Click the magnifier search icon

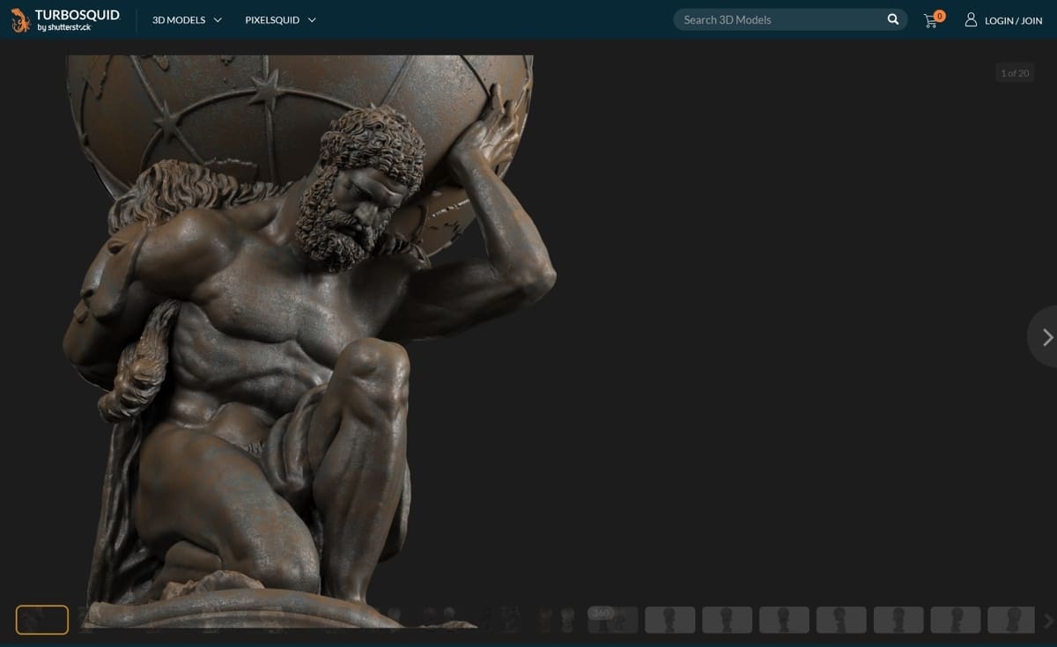click(x=893, y=19)
